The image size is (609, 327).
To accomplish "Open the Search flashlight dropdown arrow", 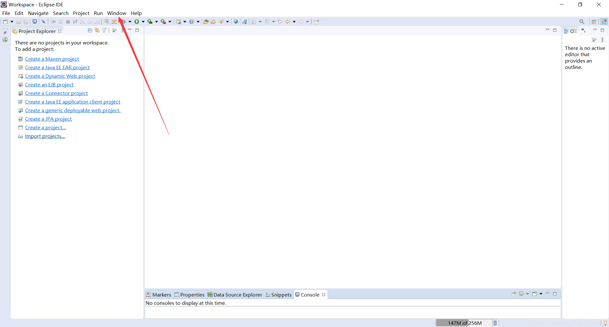I will [x=227, y=22].
